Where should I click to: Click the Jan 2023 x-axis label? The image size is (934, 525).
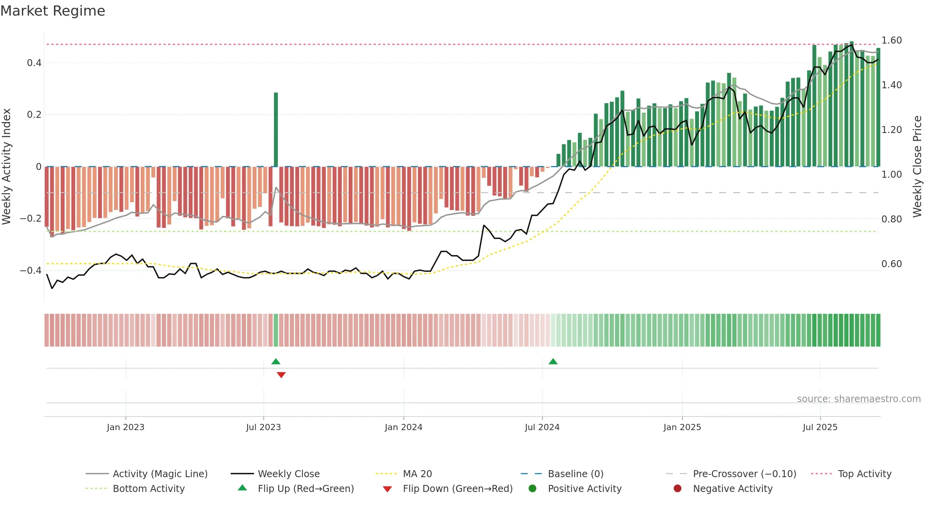(x=126, y=427)
